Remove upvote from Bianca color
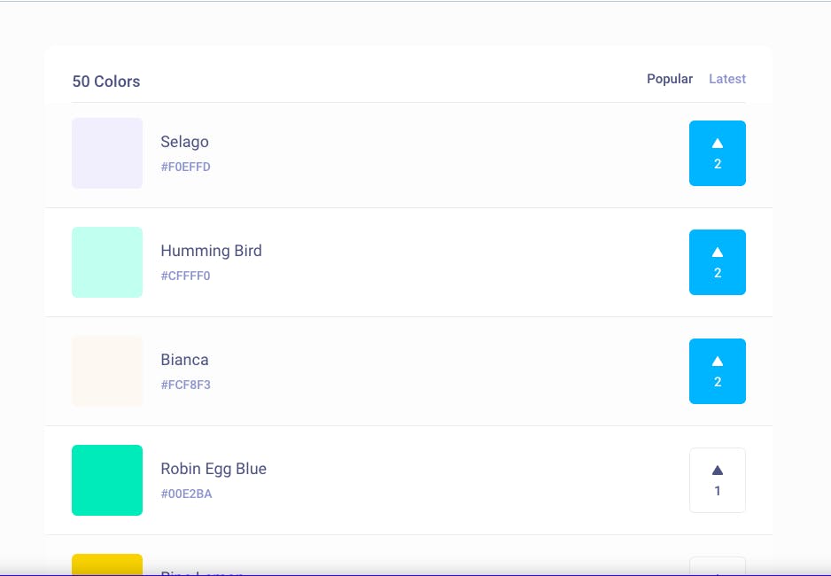The height and width of the screenshot is (576, 831). [717, 371]
